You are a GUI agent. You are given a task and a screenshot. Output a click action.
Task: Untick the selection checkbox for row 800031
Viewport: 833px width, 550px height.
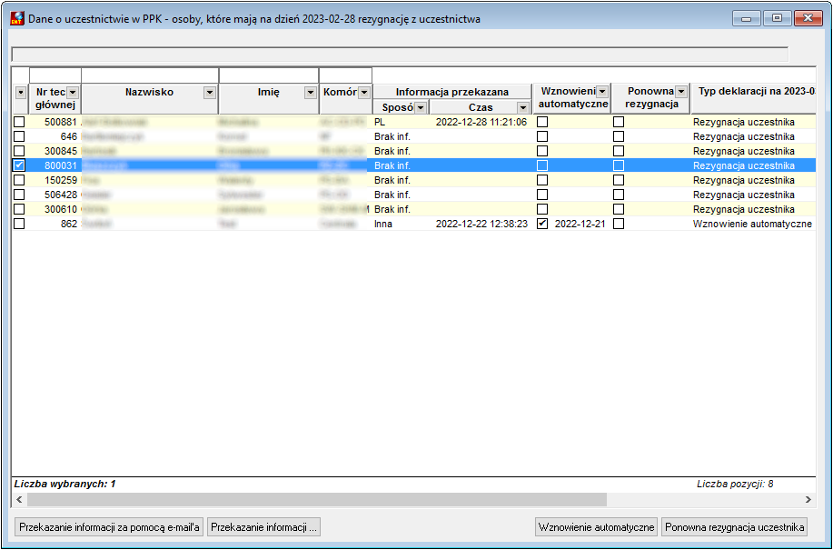click(x=19, y=165)
